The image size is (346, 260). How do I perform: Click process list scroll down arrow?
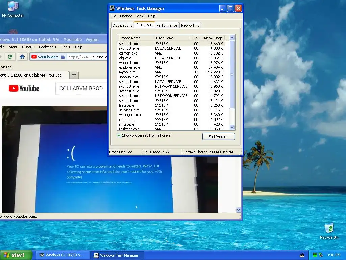232,127
